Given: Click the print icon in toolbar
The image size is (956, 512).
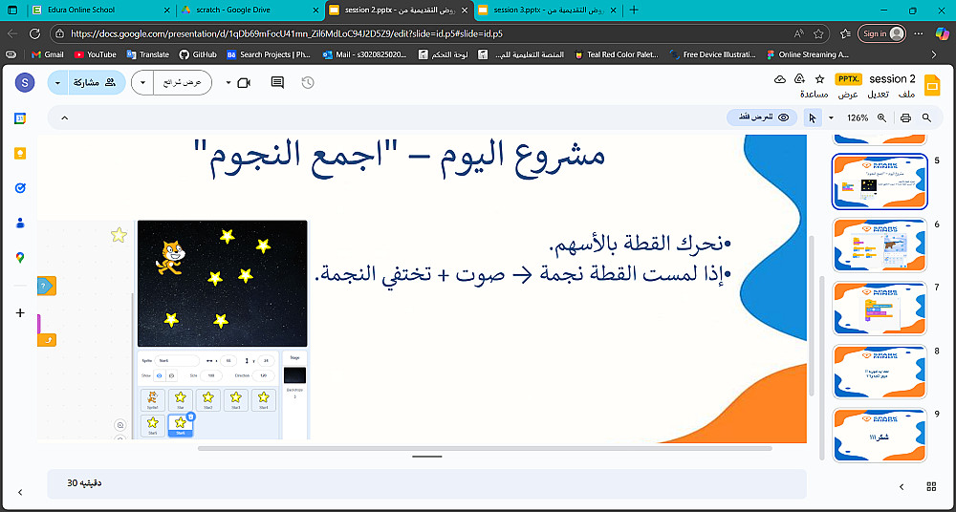Looking at the screenshot, I should [x=905, y=117].
